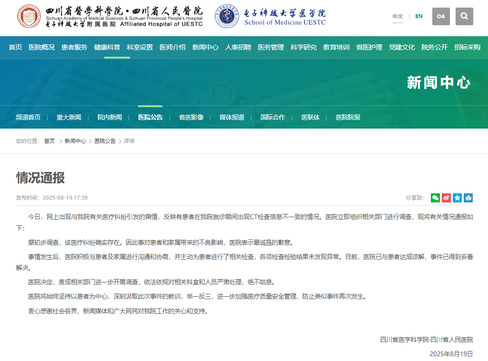Click the signature 四川省医学科学院·四川省人民医院
Image resolution: width=488 pixels, height=361 pixels.
coord(427,340)
